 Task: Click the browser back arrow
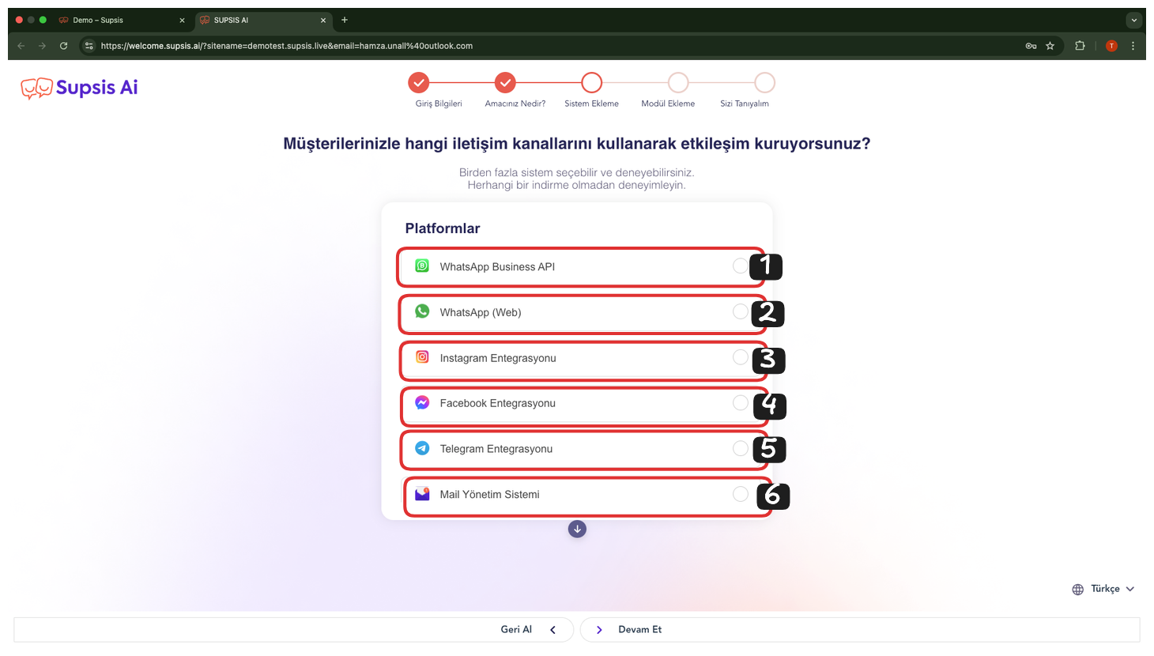(21, 46)
